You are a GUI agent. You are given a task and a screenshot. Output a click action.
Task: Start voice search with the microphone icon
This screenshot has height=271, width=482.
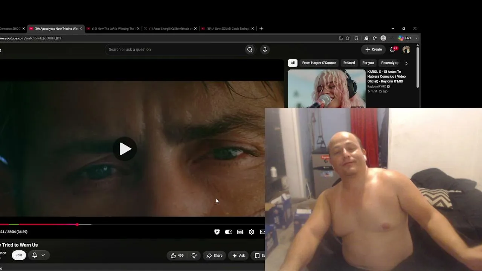click(265, 50)
